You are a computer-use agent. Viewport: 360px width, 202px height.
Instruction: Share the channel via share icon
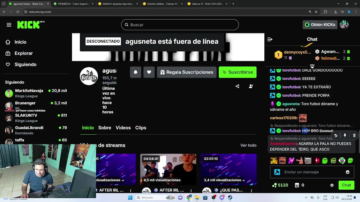237,86
